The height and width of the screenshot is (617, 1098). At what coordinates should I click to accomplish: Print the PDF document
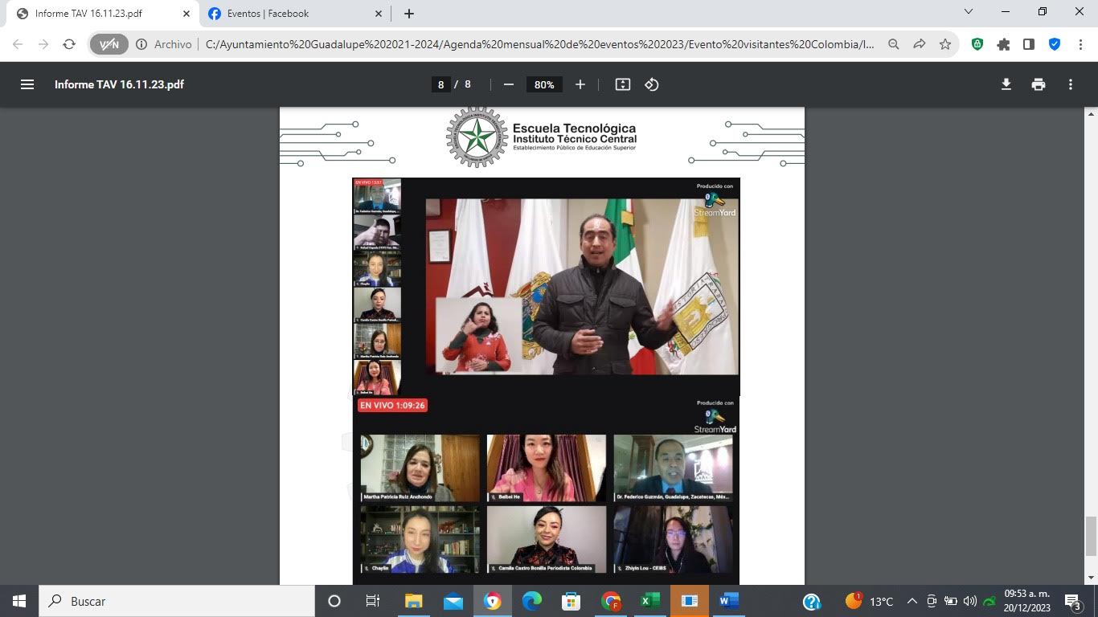pyautogui.click(x=1039, y=84)
